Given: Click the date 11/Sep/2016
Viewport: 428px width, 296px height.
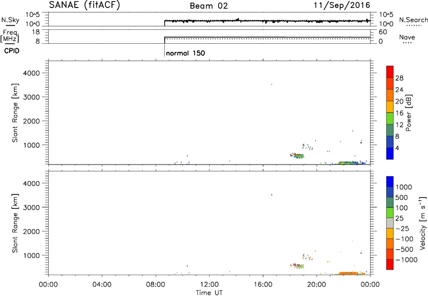Looking at the screenshot, I should (x=342, y=5).
